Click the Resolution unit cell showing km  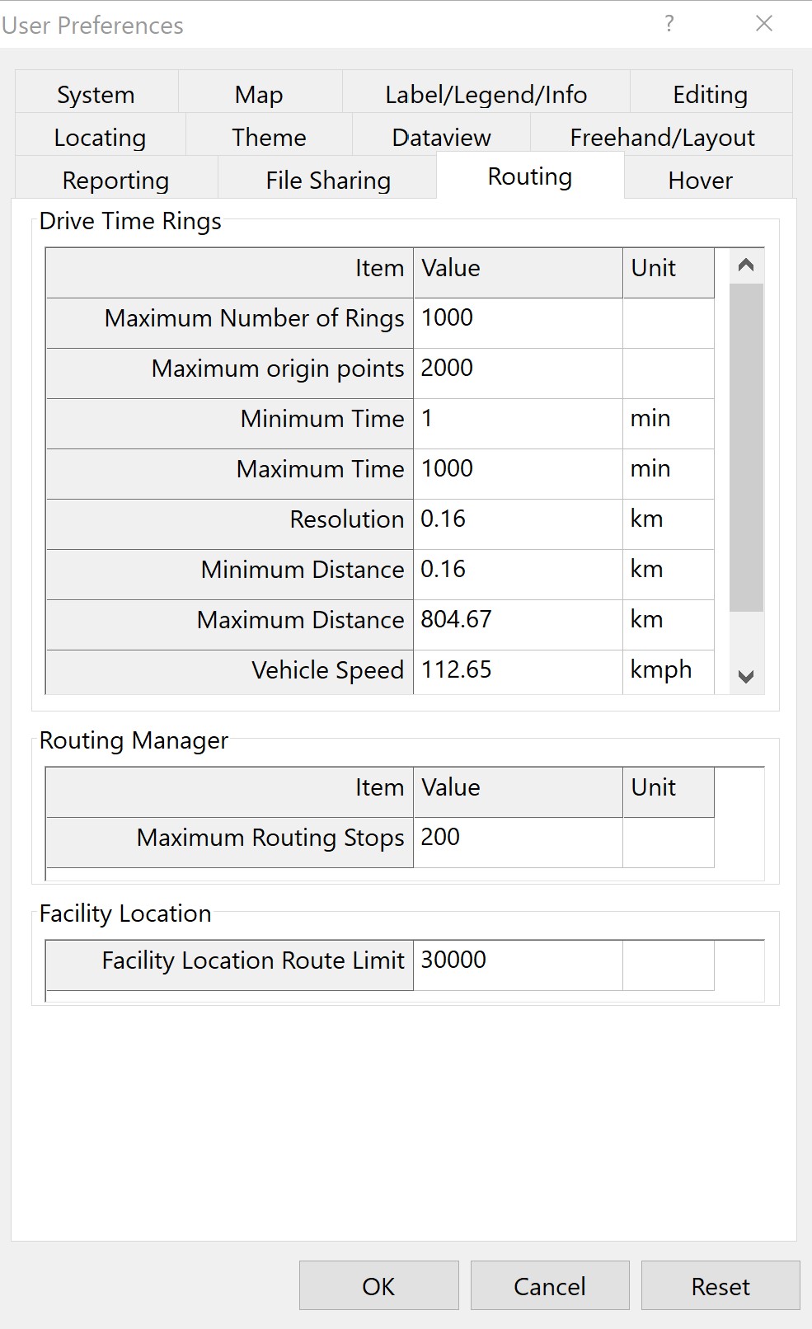coord(668,519)
